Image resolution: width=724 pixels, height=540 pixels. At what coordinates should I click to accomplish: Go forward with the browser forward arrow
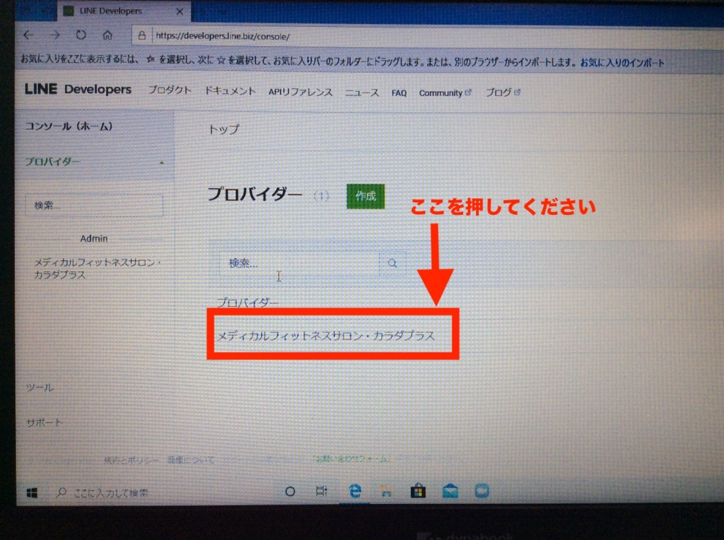pos(55,35)
